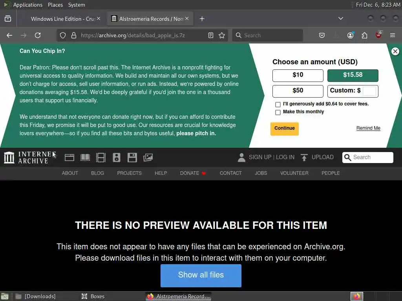This screenshot has width=402, height=301.
Task: Click the archive search magnifier icon
Action: click(347, 158)
